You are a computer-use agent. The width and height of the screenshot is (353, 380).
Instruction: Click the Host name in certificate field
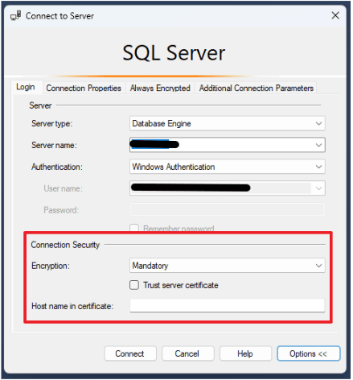tap(228, 306)
